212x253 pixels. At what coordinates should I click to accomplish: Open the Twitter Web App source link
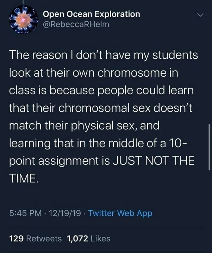tap(120, 213)
